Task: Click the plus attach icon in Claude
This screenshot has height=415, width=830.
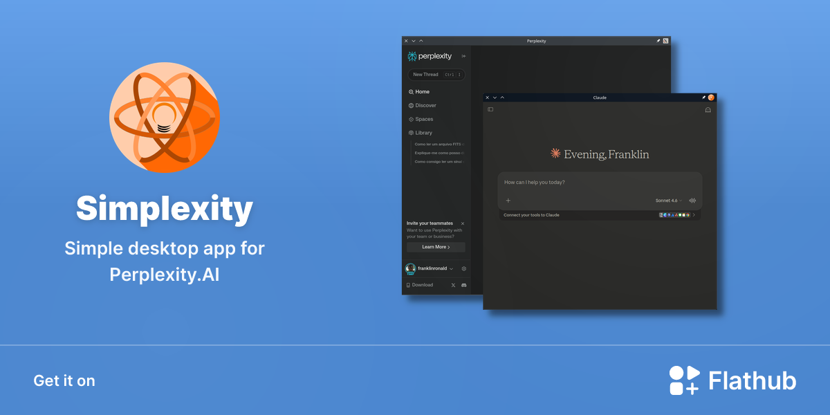Action: click(x=508, y=201)
